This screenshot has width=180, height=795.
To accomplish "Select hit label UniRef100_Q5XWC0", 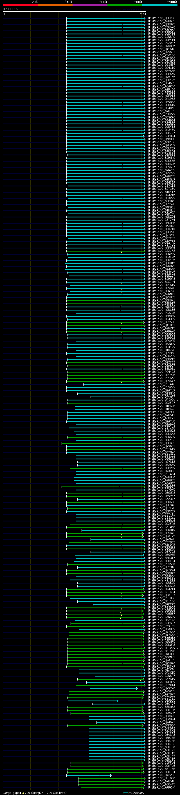I will [x=161, y=344].
